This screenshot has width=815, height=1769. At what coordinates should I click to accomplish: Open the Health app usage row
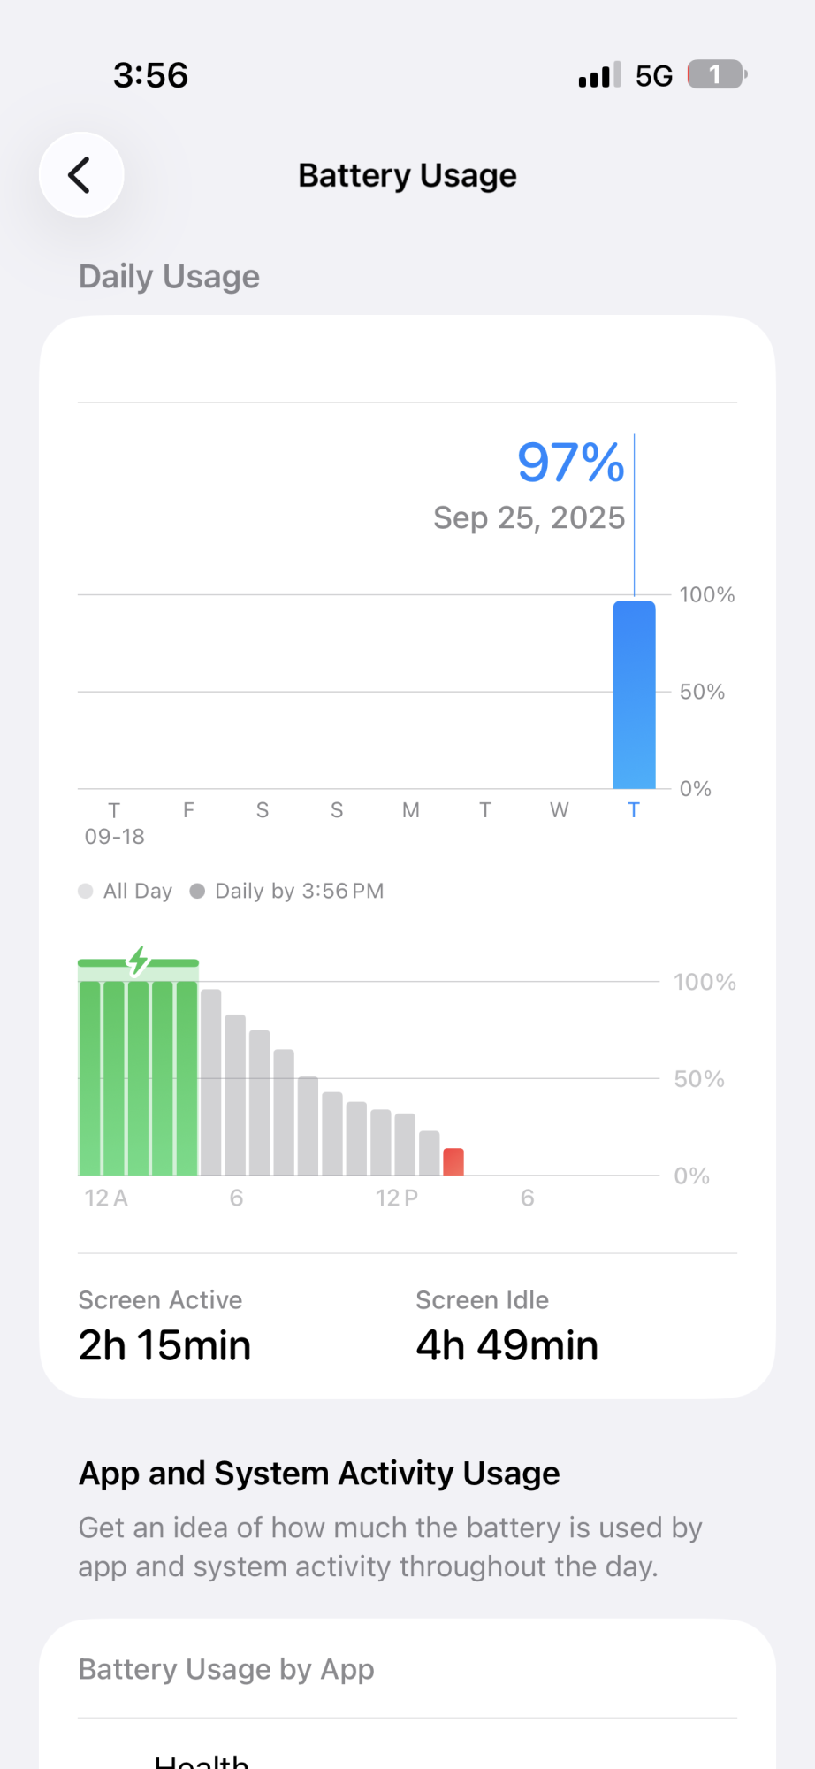pos(407,1751)
